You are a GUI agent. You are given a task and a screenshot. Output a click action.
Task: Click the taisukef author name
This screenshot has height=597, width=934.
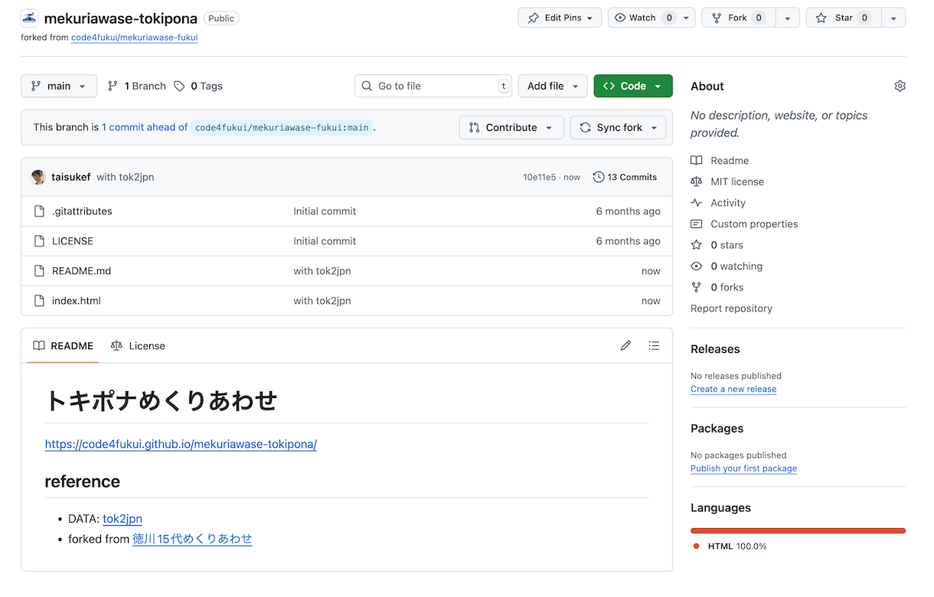pos(71,178)
